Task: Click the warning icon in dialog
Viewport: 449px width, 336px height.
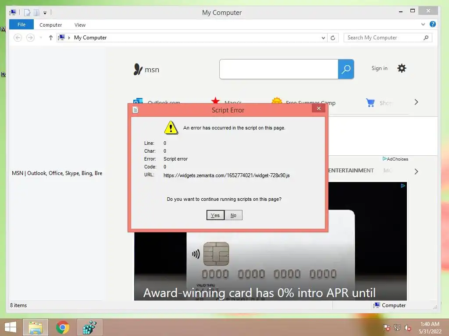Action: pyautogui.click(x=171, y=128)
